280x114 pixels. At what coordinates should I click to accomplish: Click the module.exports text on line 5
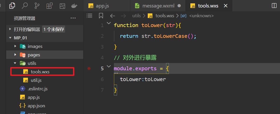[135, 68]
